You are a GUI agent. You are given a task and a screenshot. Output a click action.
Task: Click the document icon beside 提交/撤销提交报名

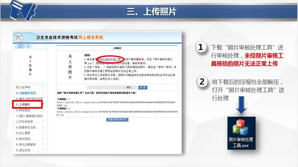[17, 116]
